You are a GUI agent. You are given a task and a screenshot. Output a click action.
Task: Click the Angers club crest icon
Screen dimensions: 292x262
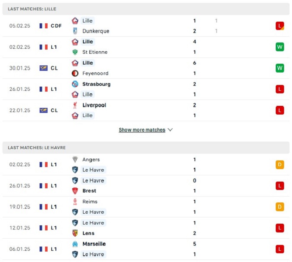pyautogui.click(x=75, y=160)
